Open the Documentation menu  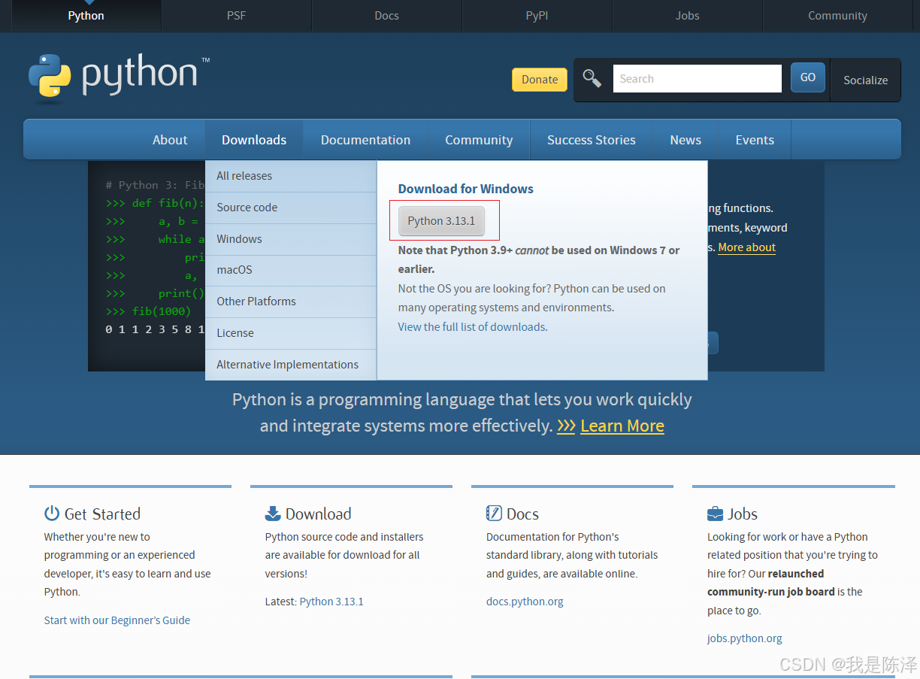(365, 140)
